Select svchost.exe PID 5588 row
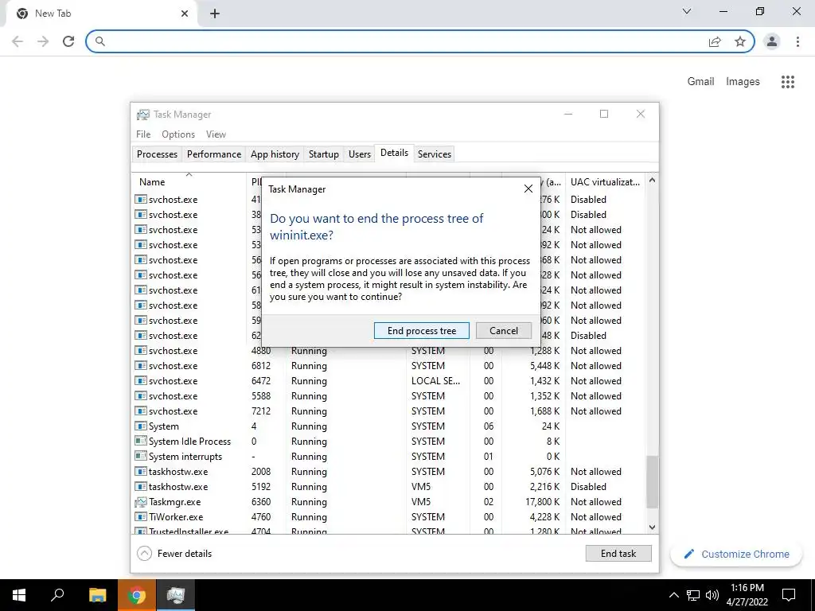This screenshot has width=815, height=611. tap(388, 396)
